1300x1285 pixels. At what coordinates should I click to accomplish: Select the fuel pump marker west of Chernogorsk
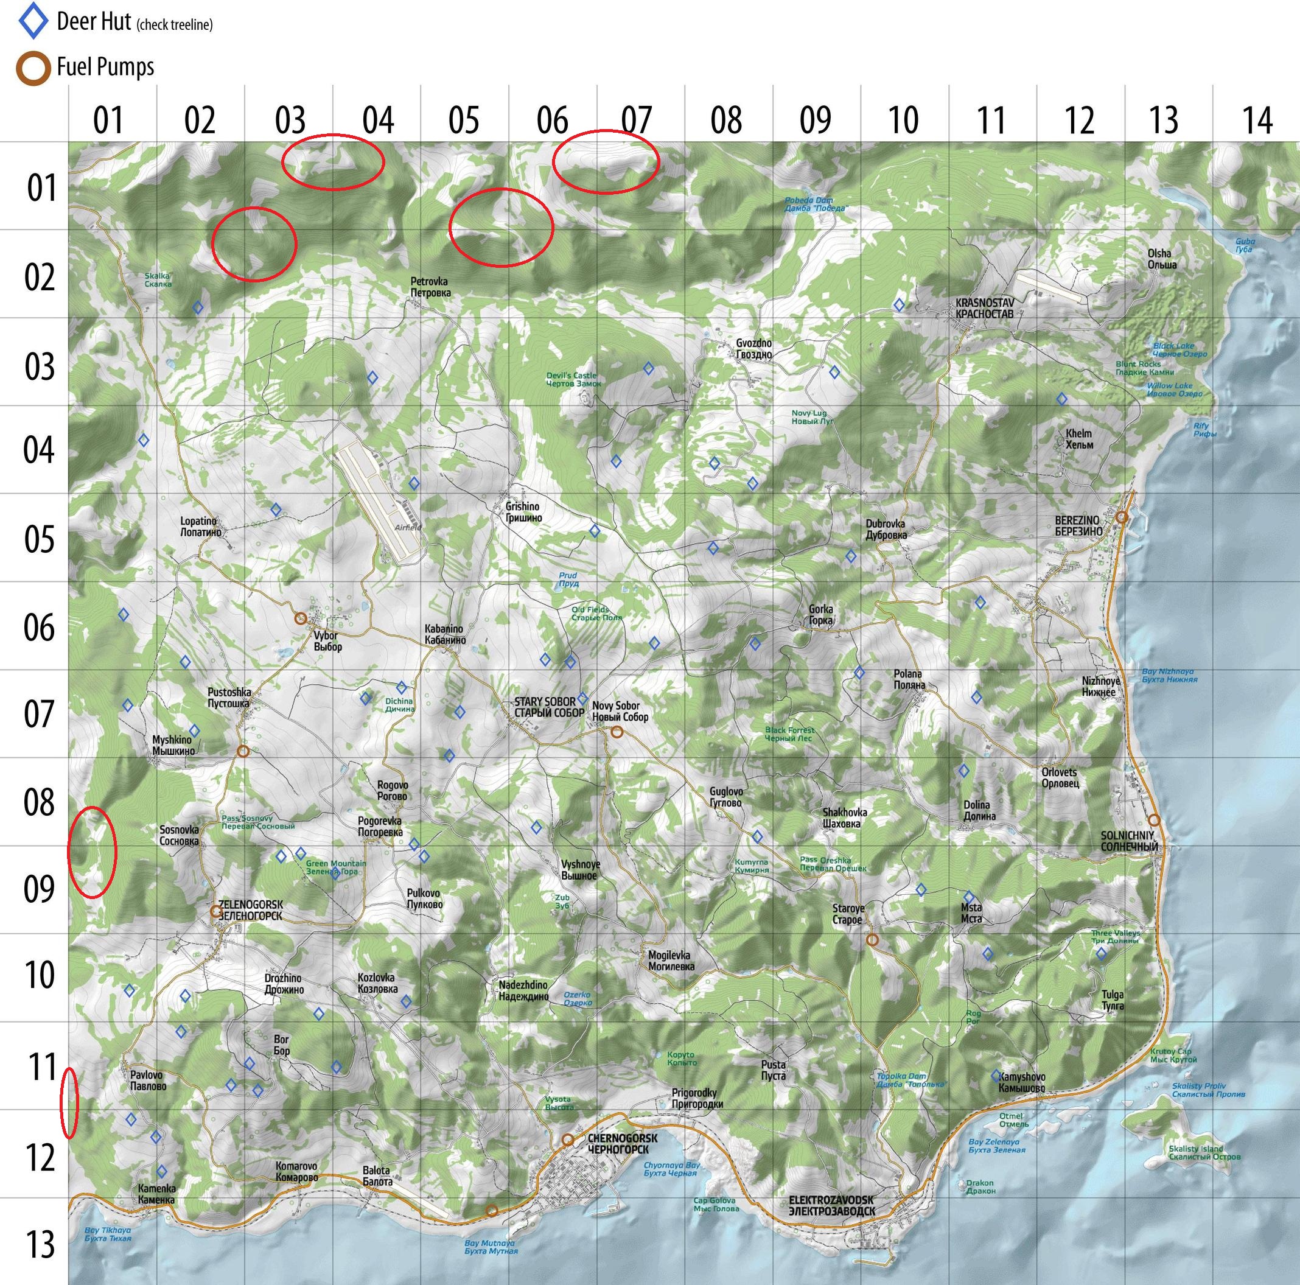pos(568,1140)
